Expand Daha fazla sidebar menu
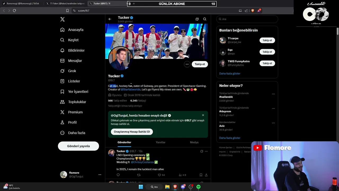This screenshot has height=191, width=339. 73,133
